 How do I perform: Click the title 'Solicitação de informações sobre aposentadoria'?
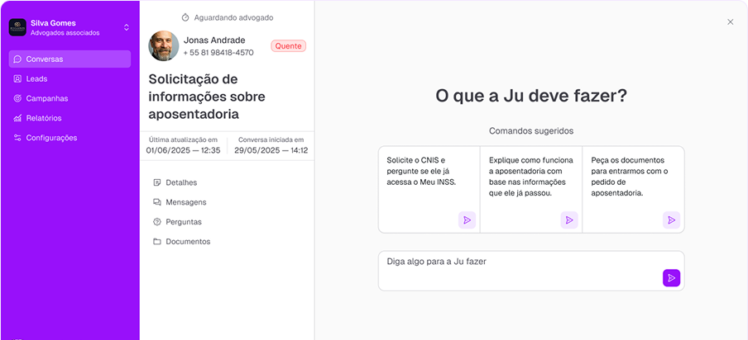(207, 97)
